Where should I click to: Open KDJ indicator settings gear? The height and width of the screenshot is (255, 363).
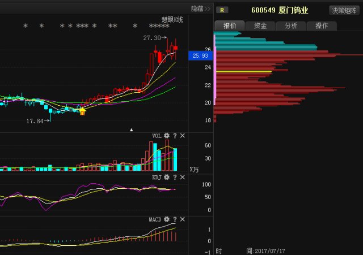167,177
